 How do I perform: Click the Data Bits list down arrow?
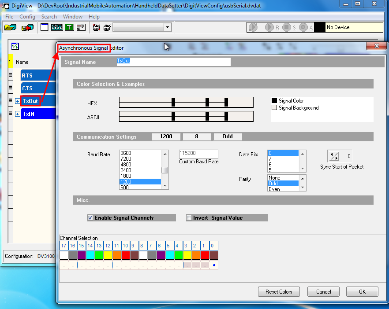click(303, 169)
